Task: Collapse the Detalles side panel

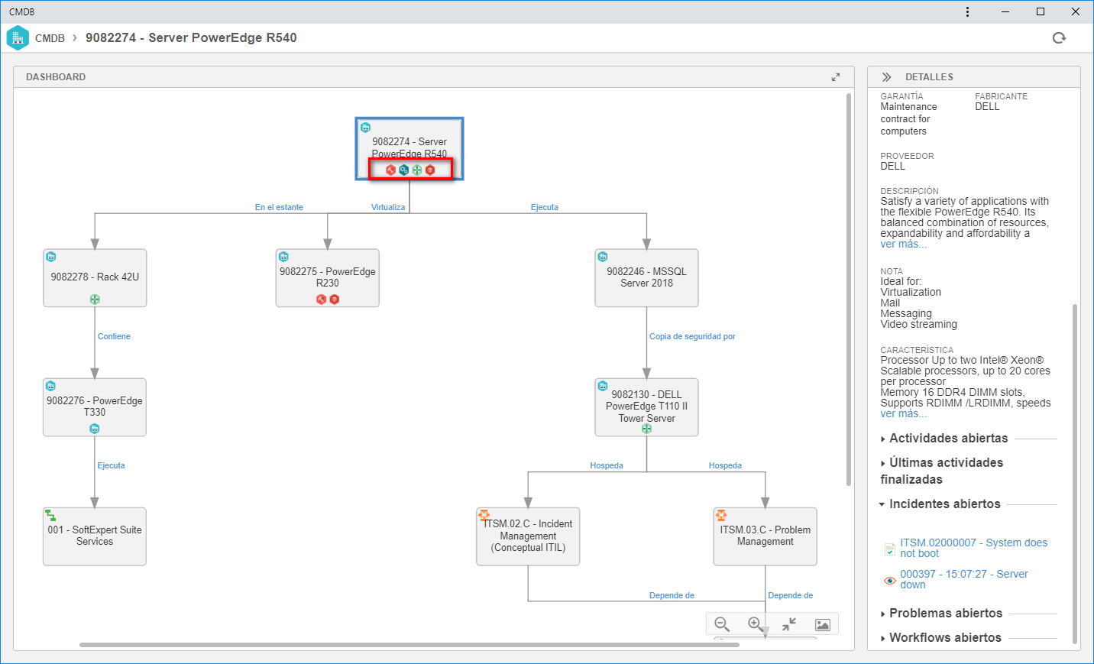Action: pyautogui.click(x=886, y=77)
